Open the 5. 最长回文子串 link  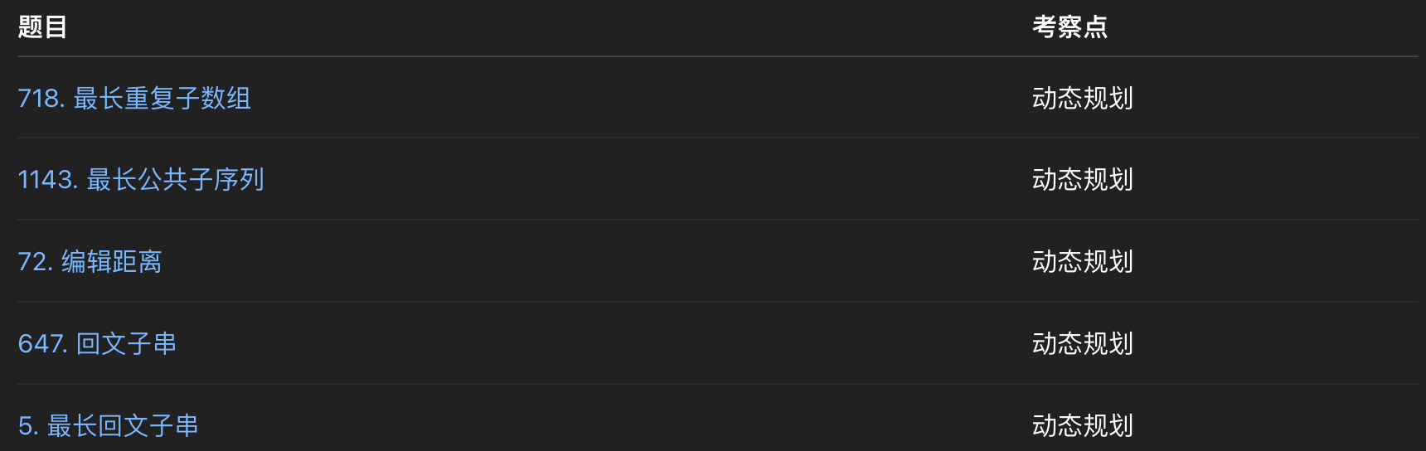click(108, 426)
